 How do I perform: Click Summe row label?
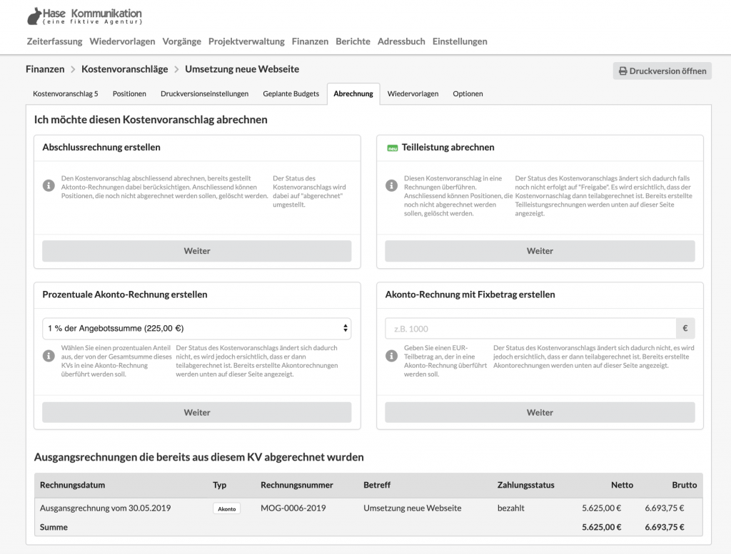point(54,527)
